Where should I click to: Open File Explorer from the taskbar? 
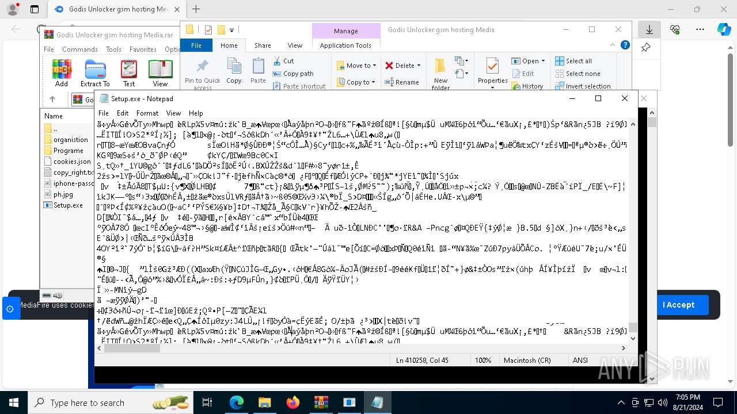pos(264,402)
